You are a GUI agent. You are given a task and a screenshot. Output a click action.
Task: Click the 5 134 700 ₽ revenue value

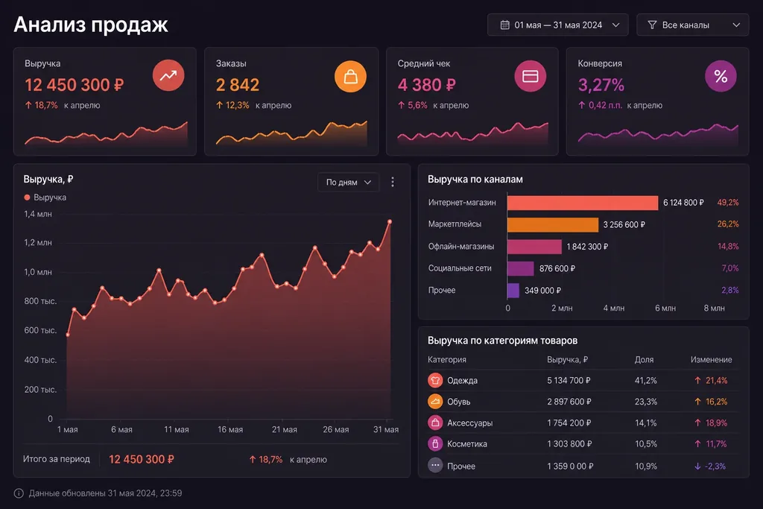(569, 381)
